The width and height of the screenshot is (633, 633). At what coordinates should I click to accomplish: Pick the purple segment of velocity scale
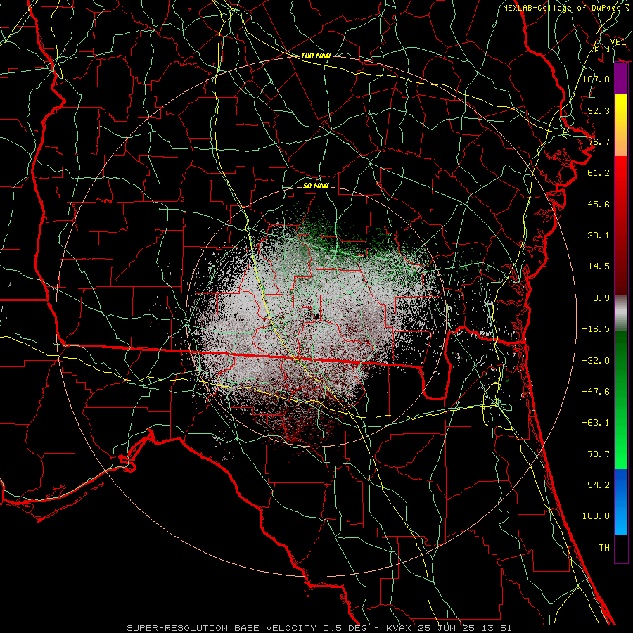click(x=621, y=79)
